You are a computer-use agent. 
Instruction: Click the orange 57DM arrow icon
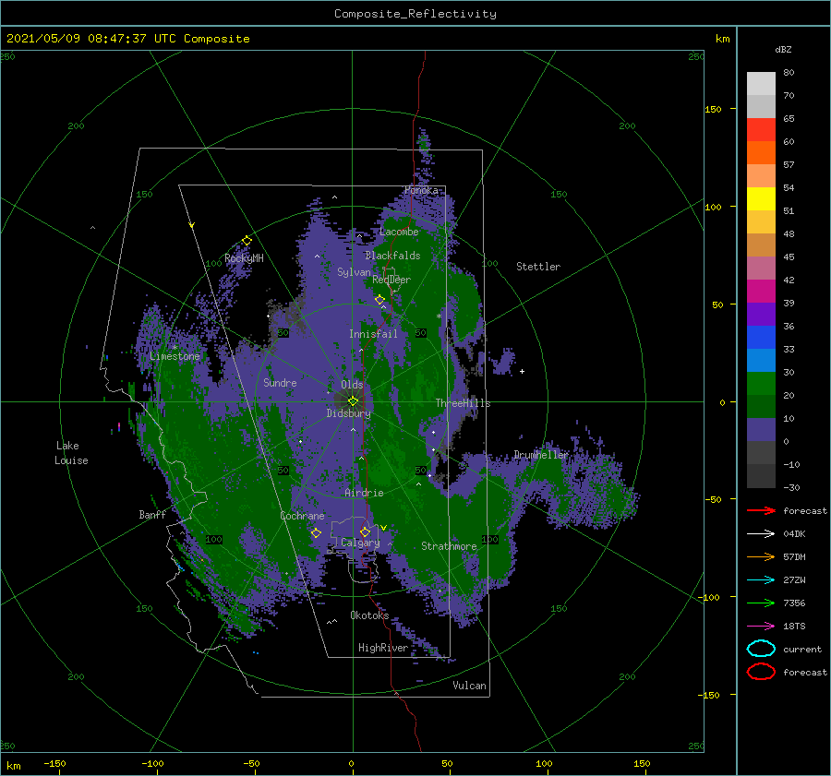point(761,556)
